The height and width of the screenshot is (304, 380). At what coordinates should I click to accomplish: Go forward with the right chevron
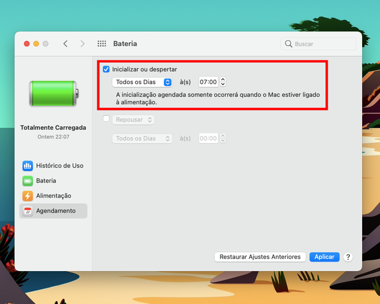(83, 44)
